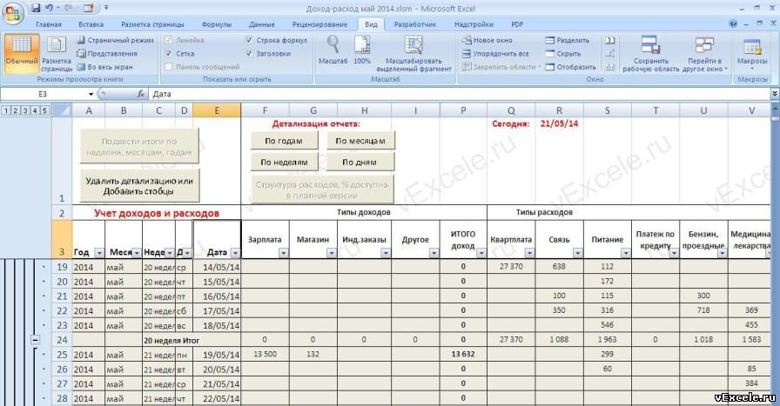Click the Office button logo
This screenshot has height=406, width=780.
point(13,13)
